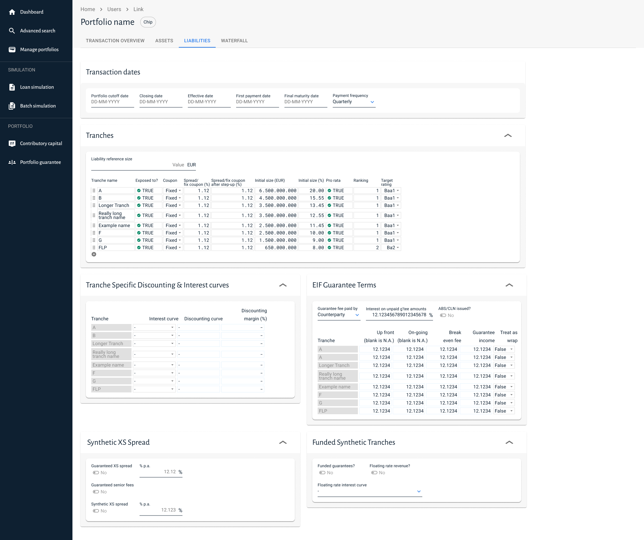Click drag handle of Longer Tranch row

click(x=94, y=205)
